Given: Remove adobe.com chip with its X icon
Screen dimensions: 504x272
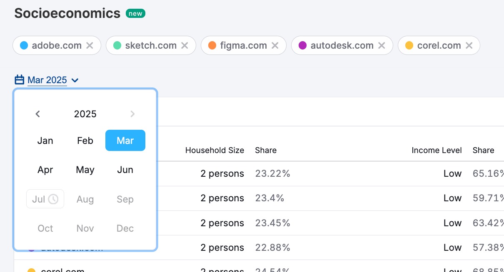Looking at the screenshot, I should pos(90,45).
